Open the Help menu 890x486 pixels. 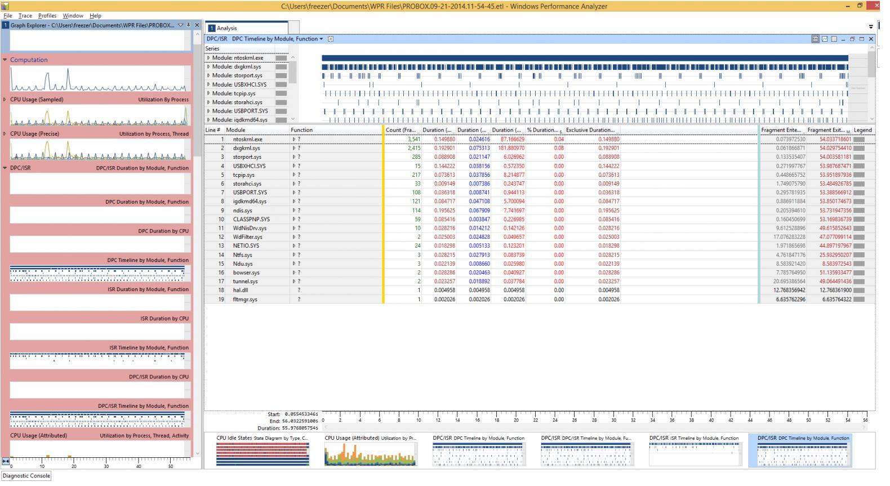point(95,16)
